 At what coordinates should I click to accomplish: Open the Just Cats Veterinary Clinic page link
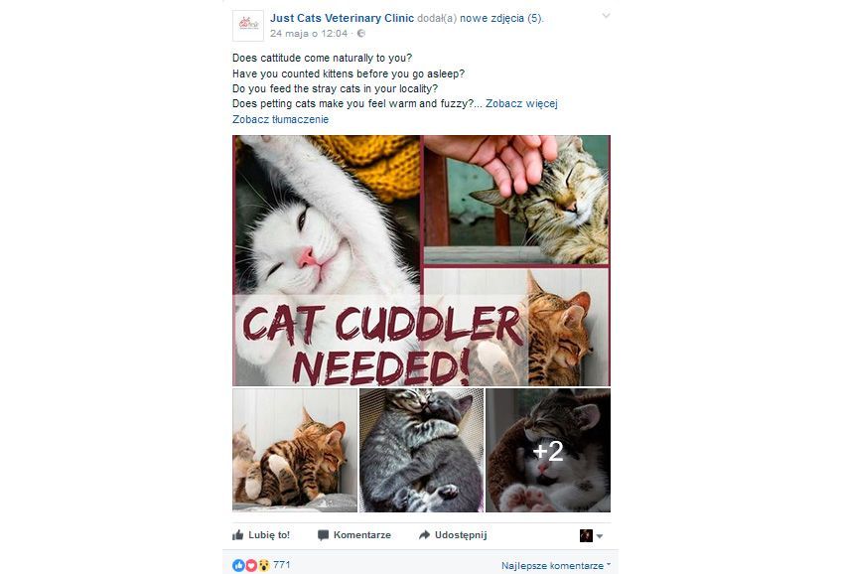pos(342,18)
